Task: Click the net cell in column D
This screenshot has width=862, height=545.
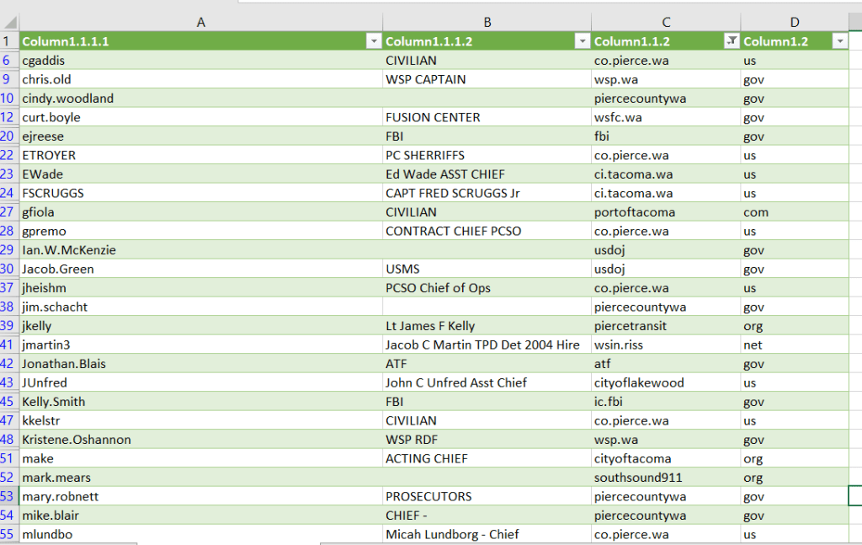Action: pyautogui.click(x=795, y=345)
